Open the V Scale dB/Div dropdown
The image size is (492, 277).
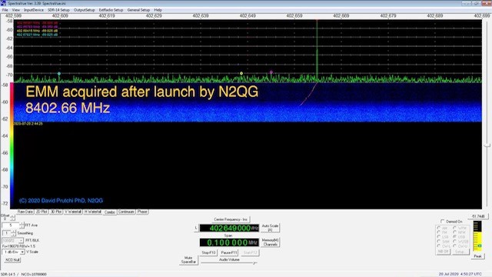click(13, 252)
